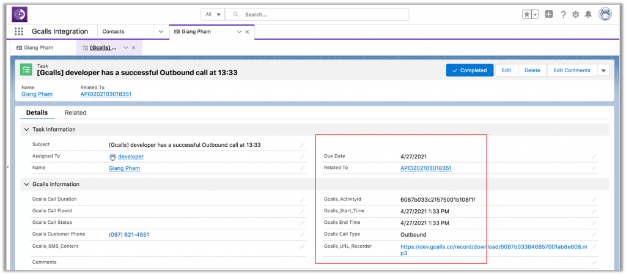Collapse the Gcalls Information section
The height and width of the screenshot is (274, 626).
27,184
